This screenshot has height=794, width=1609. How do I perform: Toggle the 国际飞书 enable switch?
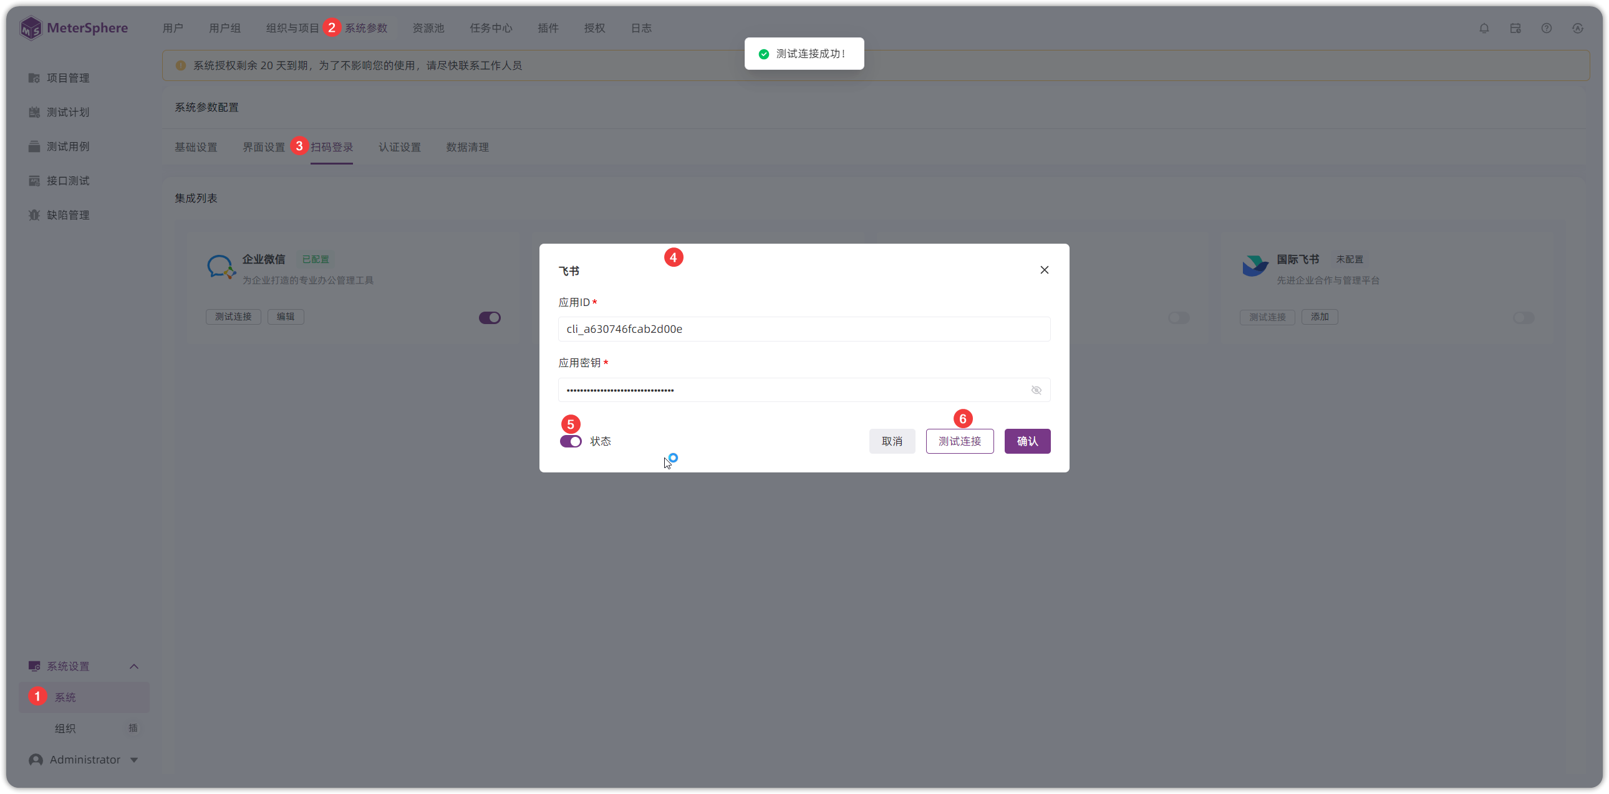1524,318
